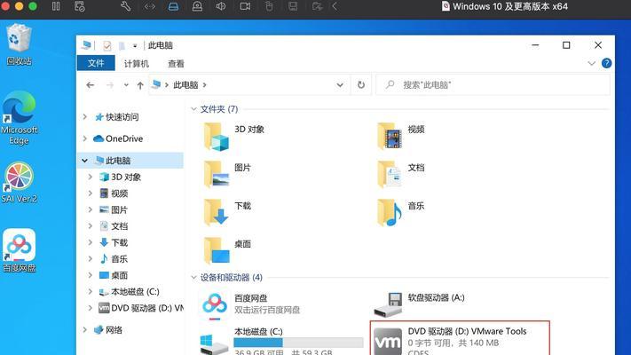The image size is (631, 355).
Task: Click C: drive capacity usage bar
Action: pos(298,343)
